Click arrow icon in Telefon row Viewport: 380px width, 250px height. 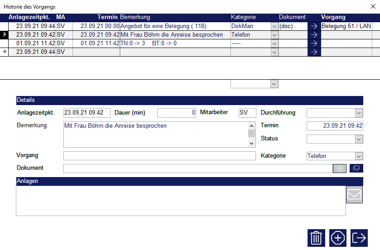314,35
